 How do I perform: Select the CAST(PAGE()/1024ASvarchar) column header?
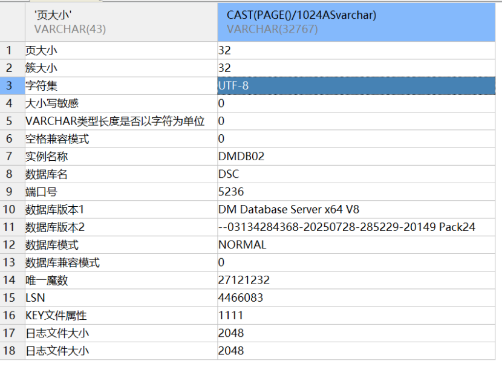click(356, 22)
